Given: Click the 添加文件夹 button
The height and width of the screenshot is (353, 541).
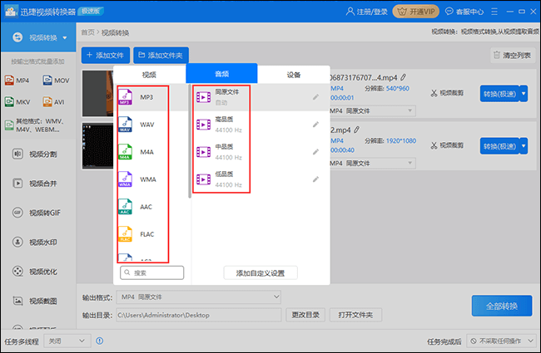Looking at the screenshot, I should (x=161, y=55).
